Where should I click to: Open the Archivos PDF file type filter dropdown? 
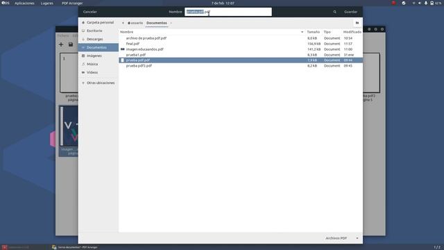click(x=341, y=238)
